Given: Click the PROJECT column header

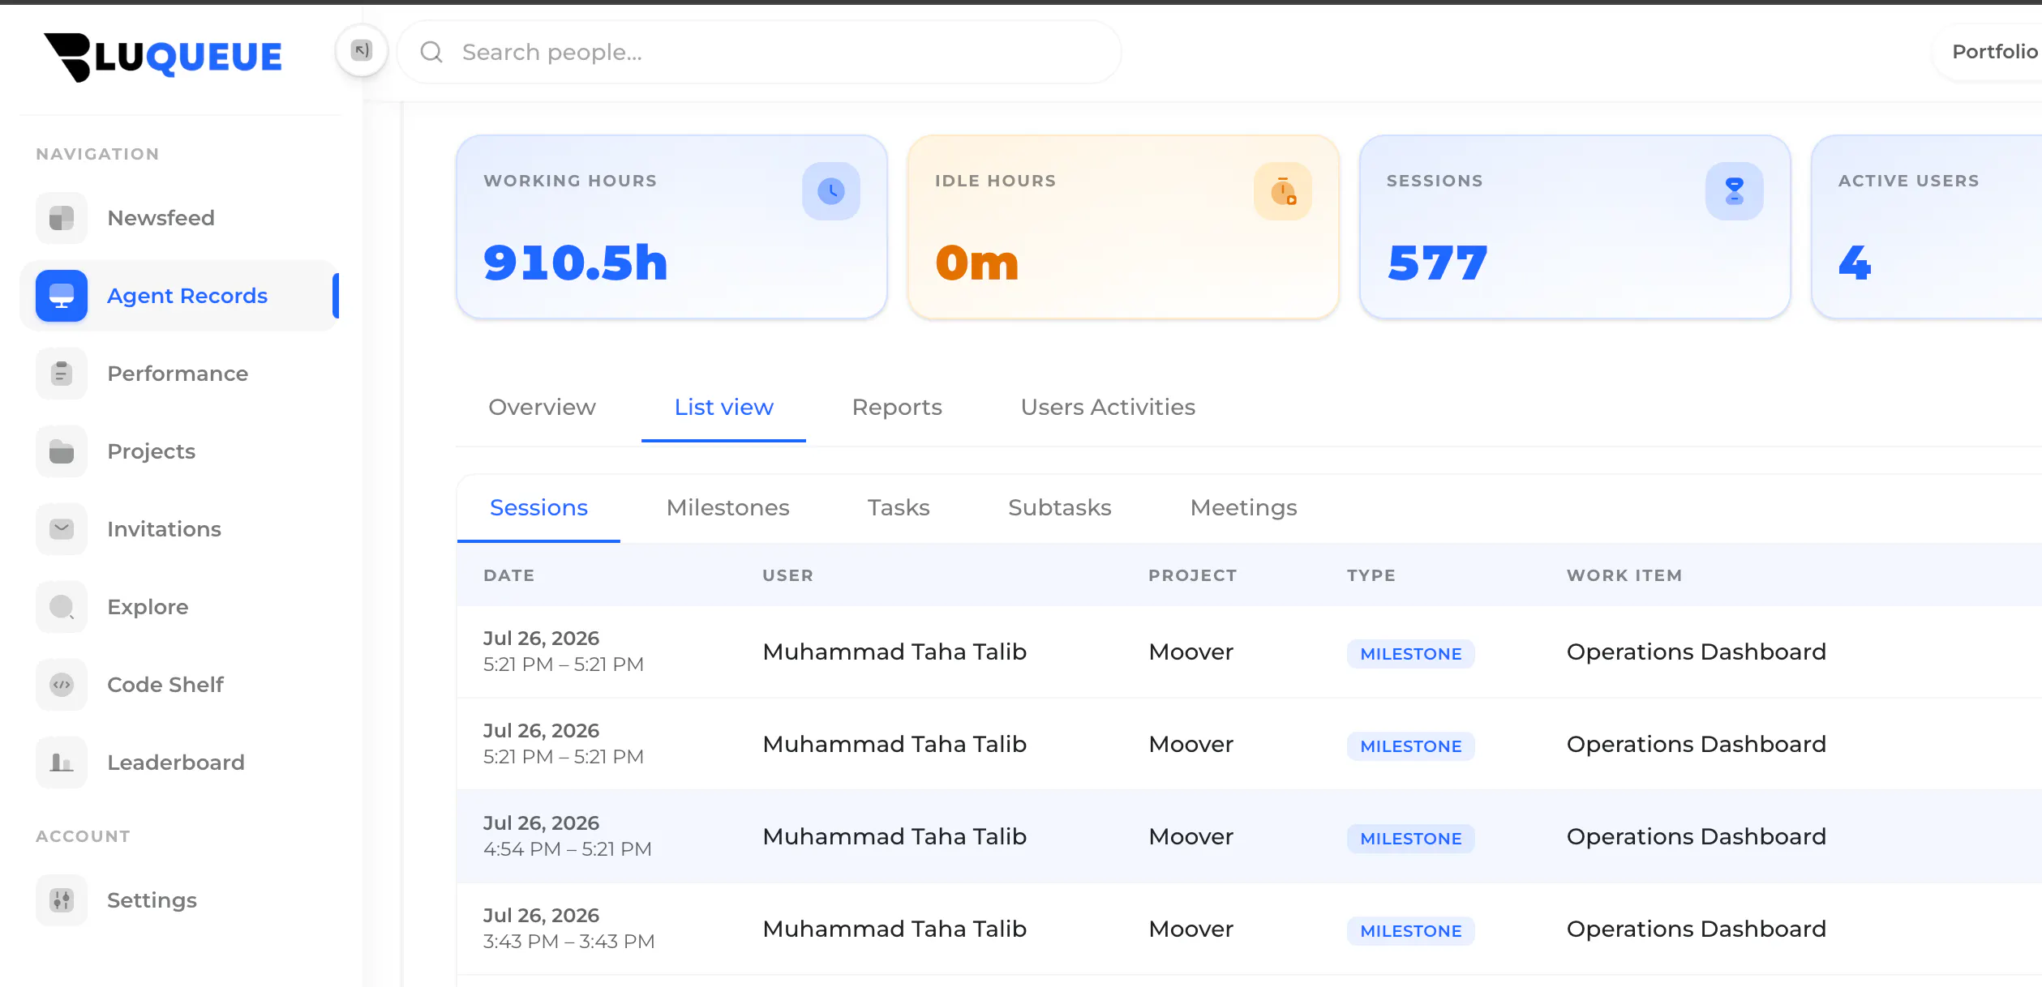Looking at the screenshot, I should pyautogui.click(x=1192, y=575).
